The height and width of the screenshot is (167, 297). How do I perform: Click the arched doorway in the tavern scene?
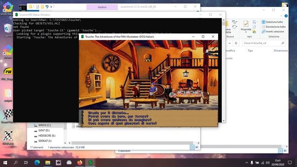point(110,88)
